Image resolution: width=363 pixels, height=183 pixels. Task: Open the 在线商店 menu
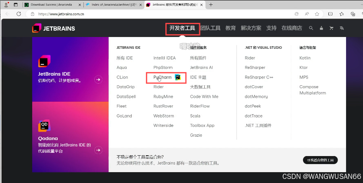click(x=292, y=28)
